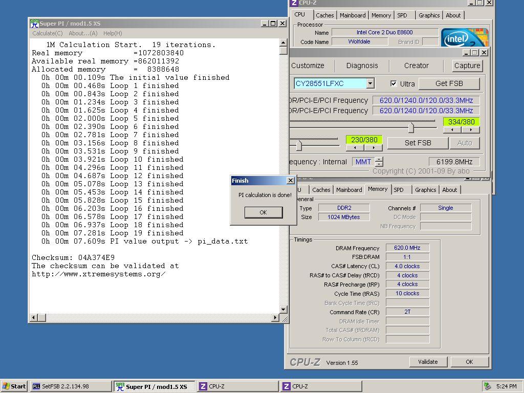Viewport: 524px width, 393px height.
Task: Click Super PI horizontal scrollbar left arrow
Action: click(x=33, y=317)
